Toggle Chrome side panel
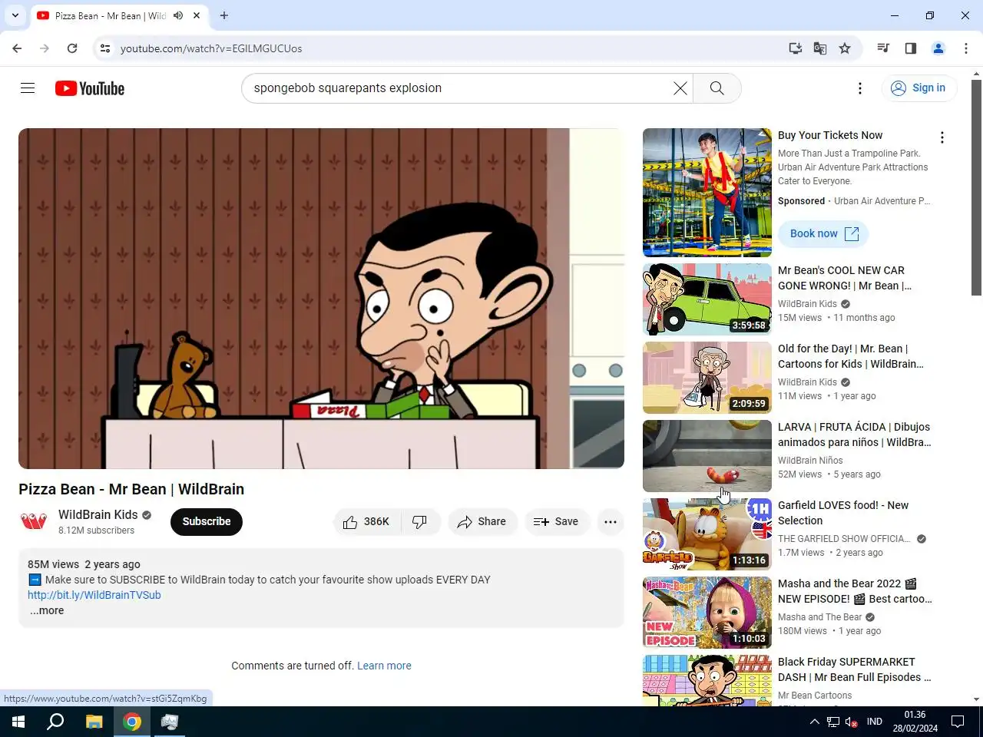983x737 pixels. pyautogui.click(x=911, y=48)
